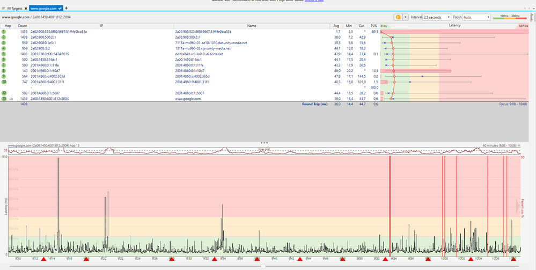
Task: Pause the trace with the orange pause button
Action: [x=398, y=17]
